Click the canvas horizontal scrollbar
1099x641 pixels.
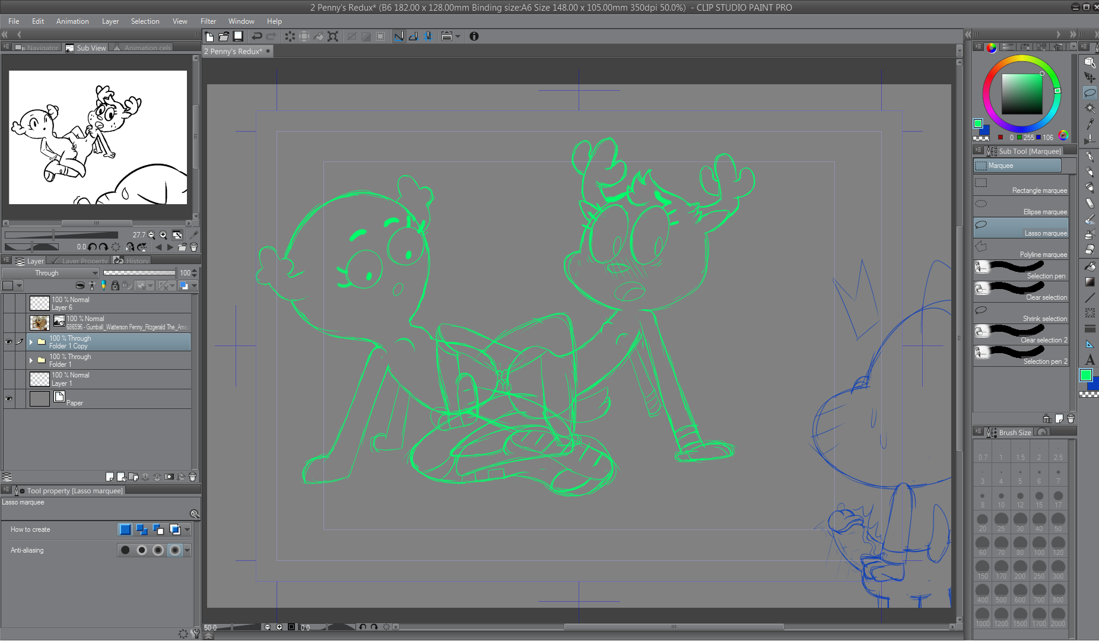click(673, 627)
